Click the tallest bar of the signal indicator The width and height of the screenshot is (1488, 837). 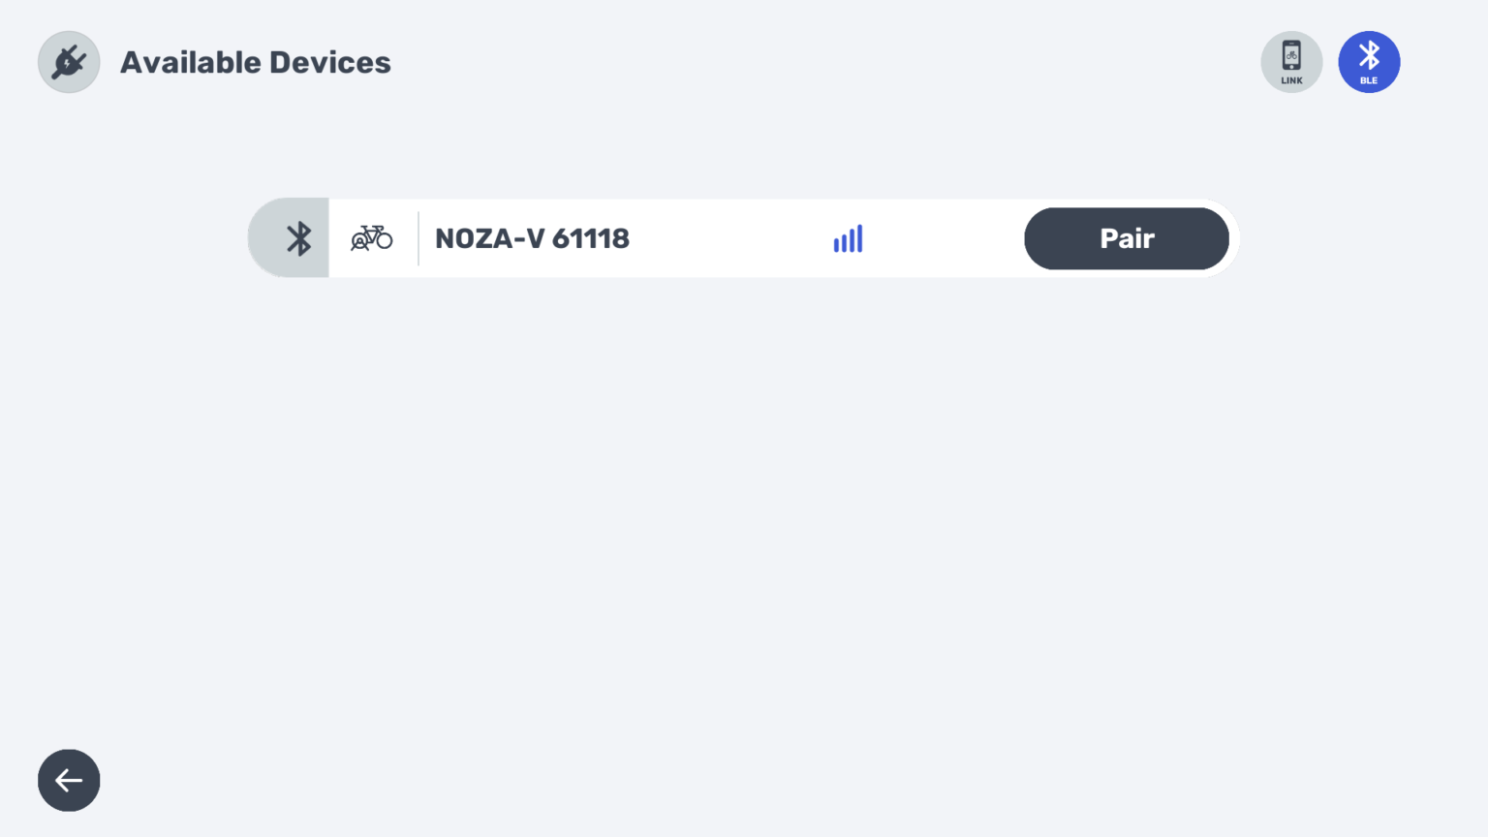(x=859, y=238)
